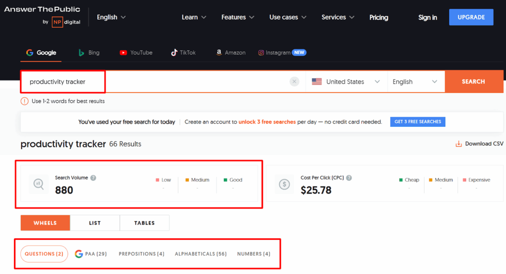Image resolution: width=506 pixels, height=274 pixels.
Task: Click the Google logo icon in tabs
Action: coord(30,52)
